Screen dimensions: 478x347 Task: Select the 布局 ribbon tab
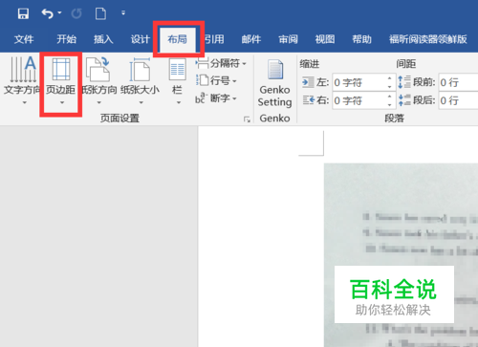[178, 39]
